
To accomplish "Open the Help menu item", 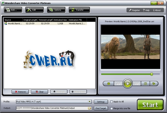I will coord(146,10).
